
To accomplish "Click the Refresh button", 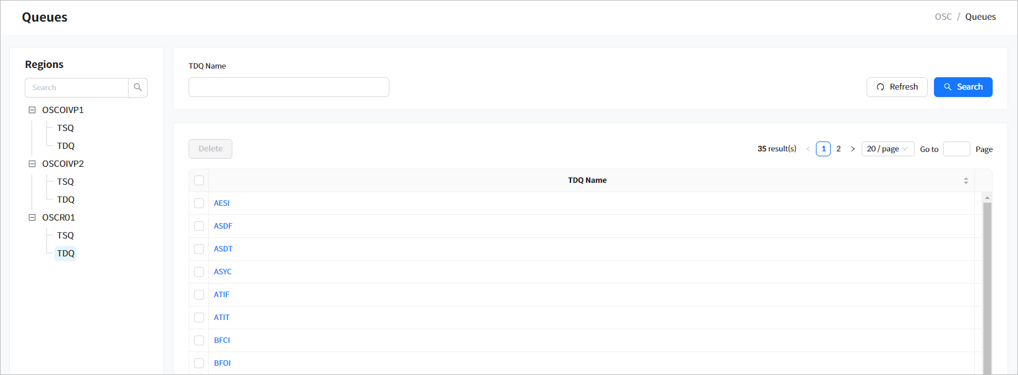I will (896, 87).
